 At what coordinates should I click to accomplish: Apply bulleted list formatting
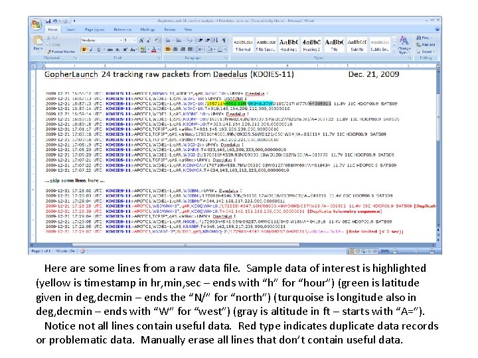pos(168,40)
